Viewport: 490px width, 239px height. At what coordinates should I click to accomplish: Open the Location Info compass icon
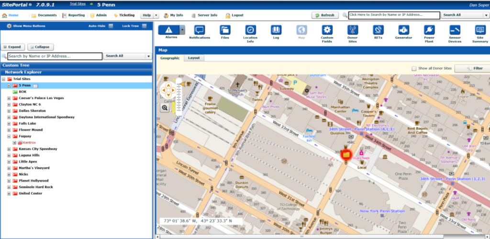tap(251, 30)
